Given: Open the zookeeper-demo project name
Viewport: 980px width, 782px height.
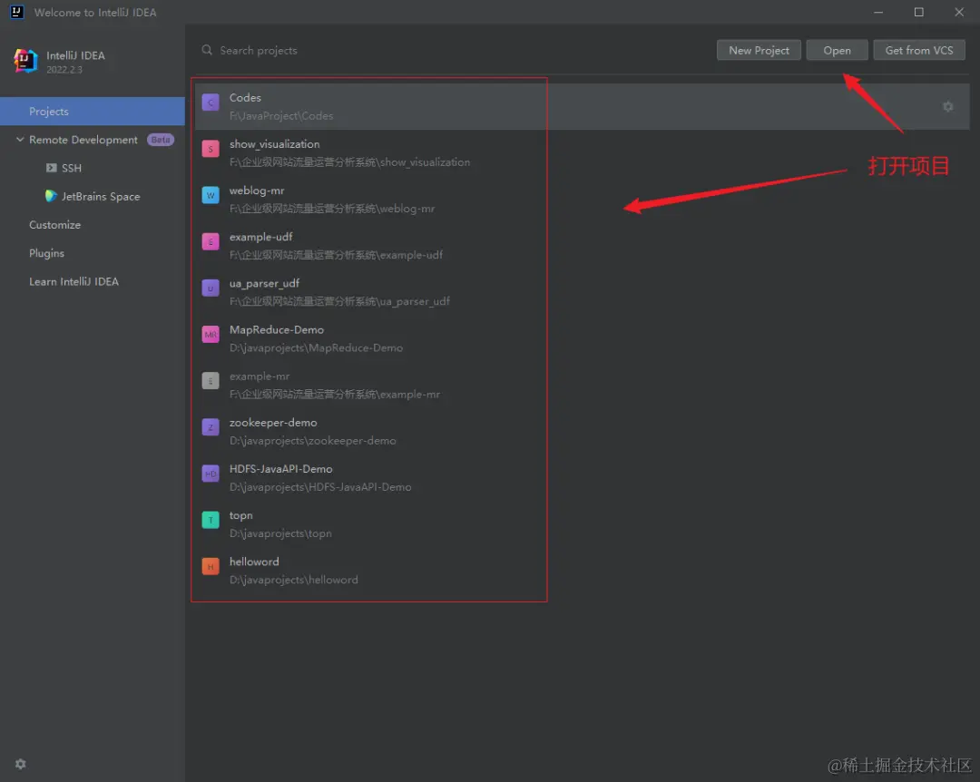Looking at the screenshot, I should (273, 423).
